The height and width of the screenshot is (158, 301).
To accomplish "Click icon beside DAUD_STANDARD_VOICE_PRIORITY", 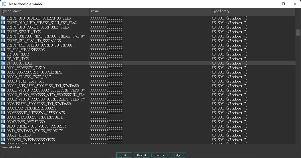I will click(x=3, y=131).
